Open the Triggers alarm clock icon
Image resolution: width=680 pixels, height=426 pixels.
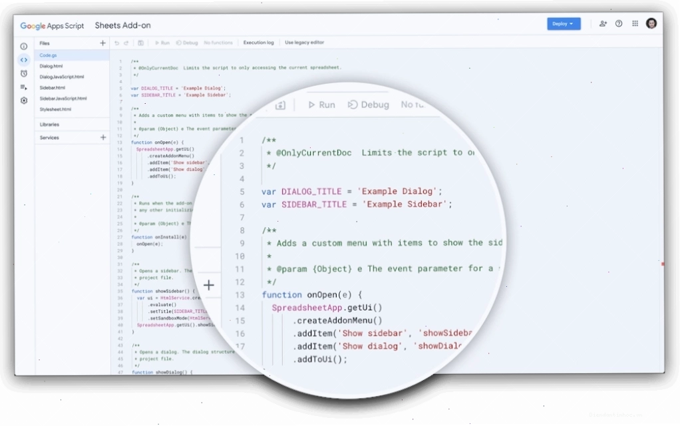[x=24, y=73]
